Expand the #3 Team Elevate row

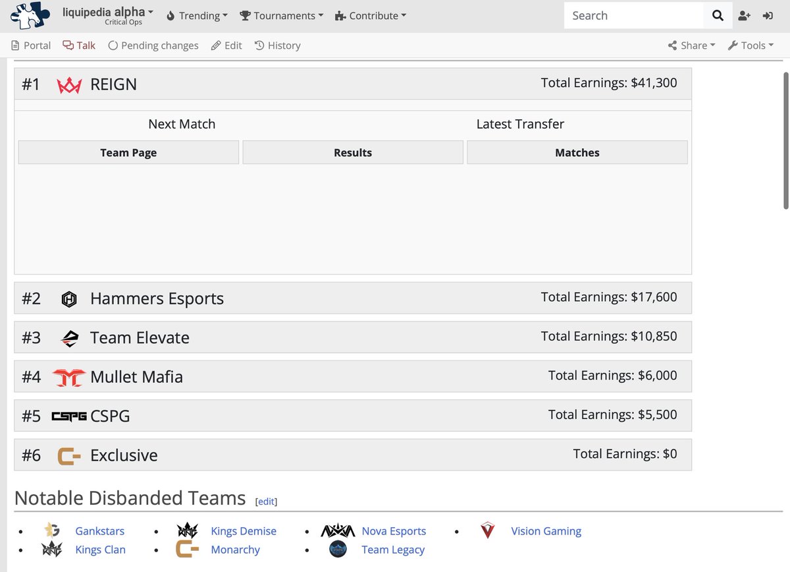pyautogui.click(x=353, y=337)
